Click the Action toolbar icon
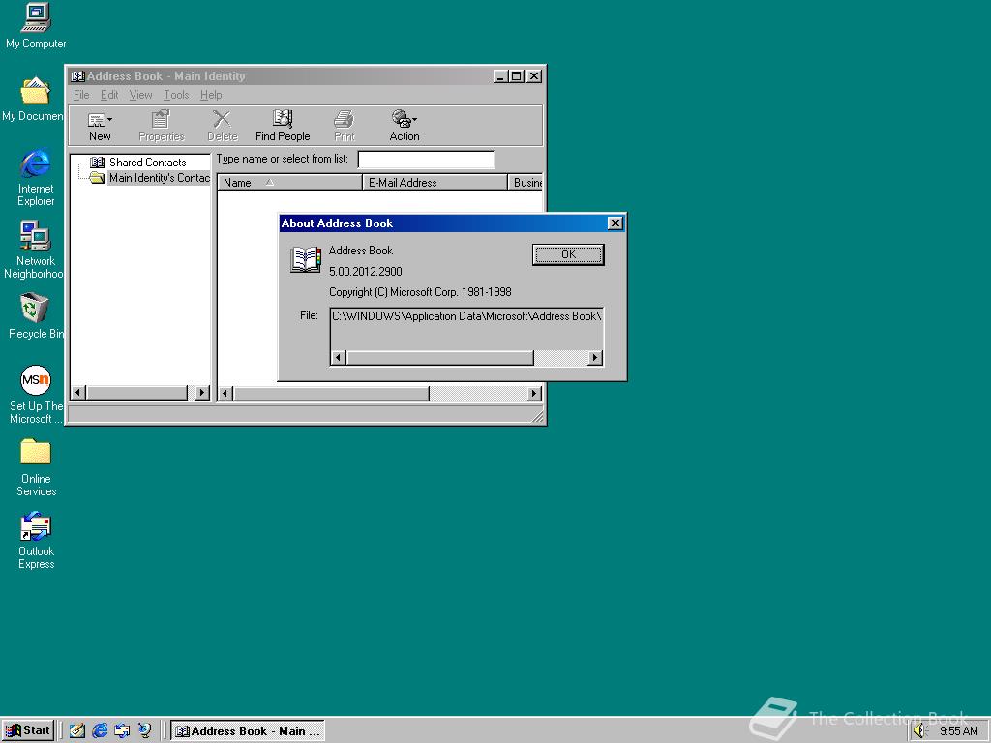991x743 pixels. coord(401,119)
